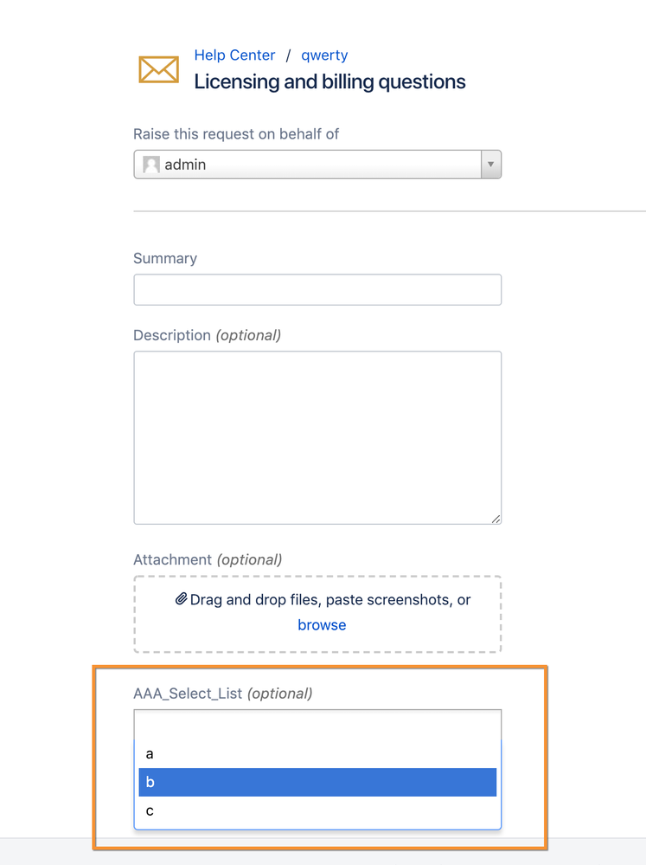Click the drag and drop attachment area
Viewport: 646px width, 865px height.
tap(317, 612)
